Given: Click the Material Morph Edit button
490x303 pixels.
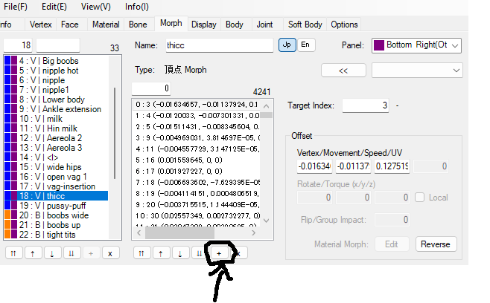Looking at the screenshot, I should (392, 244).
